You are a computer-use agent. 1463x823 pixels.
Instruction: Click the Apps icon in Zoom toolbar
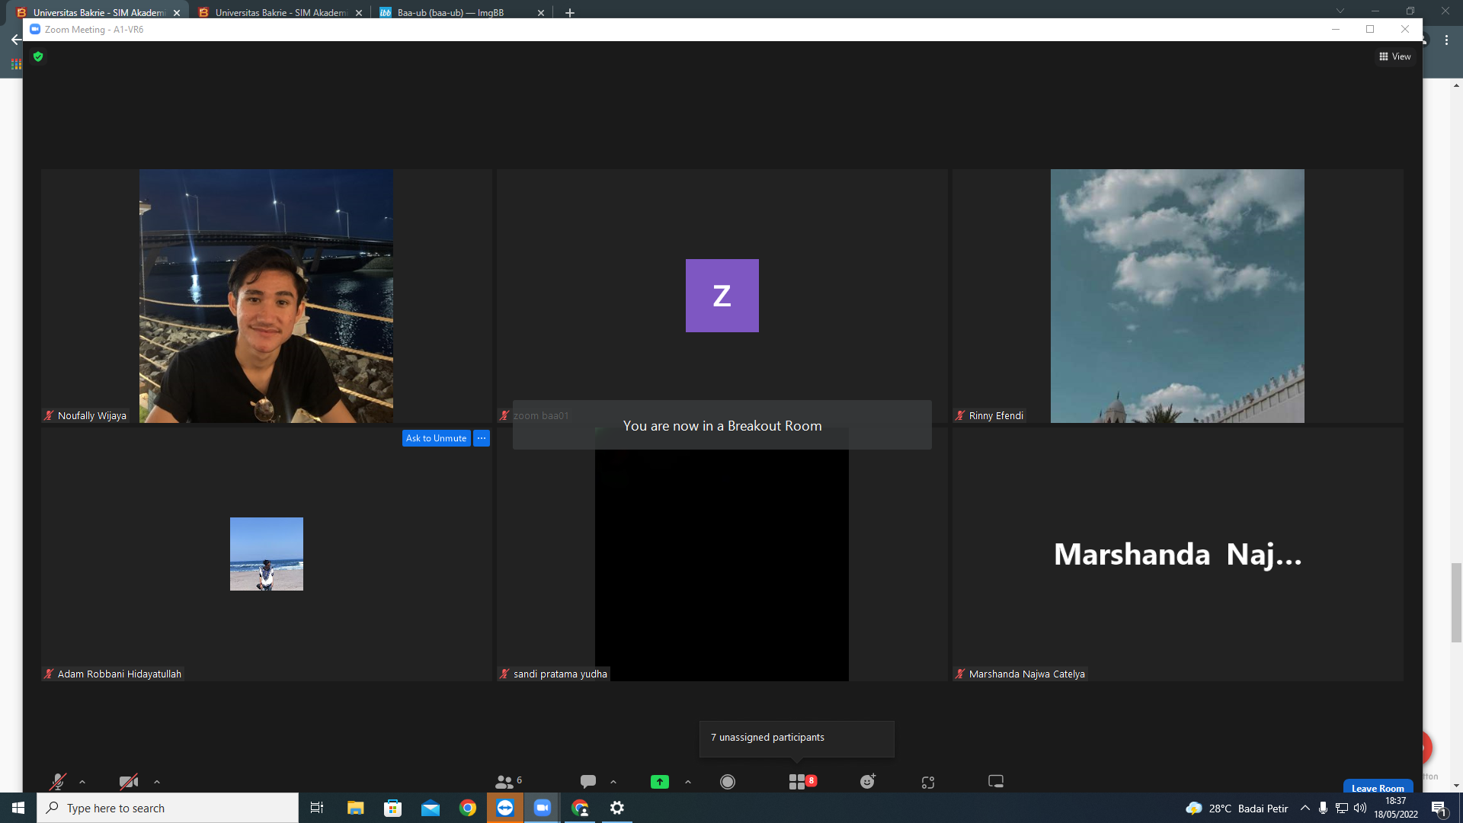[928, 783]
